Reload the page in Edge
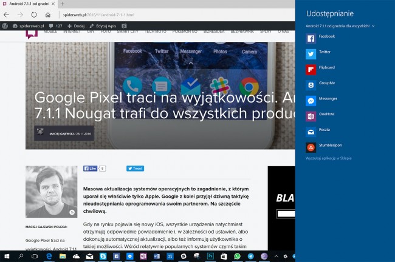This screenshot has height=262, width=395. [x=34, y=15]
